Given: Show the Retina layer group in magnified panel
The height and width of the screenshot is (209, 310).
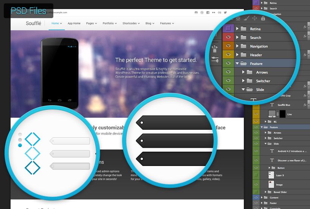Looking at the screenshot, I should point(228,29).
